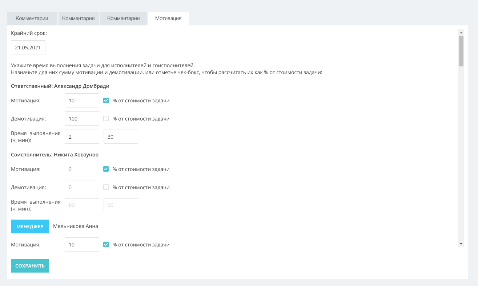Click the scroll down arrow
The width and height of the screenshot is (478, 286).
(461, 244)
